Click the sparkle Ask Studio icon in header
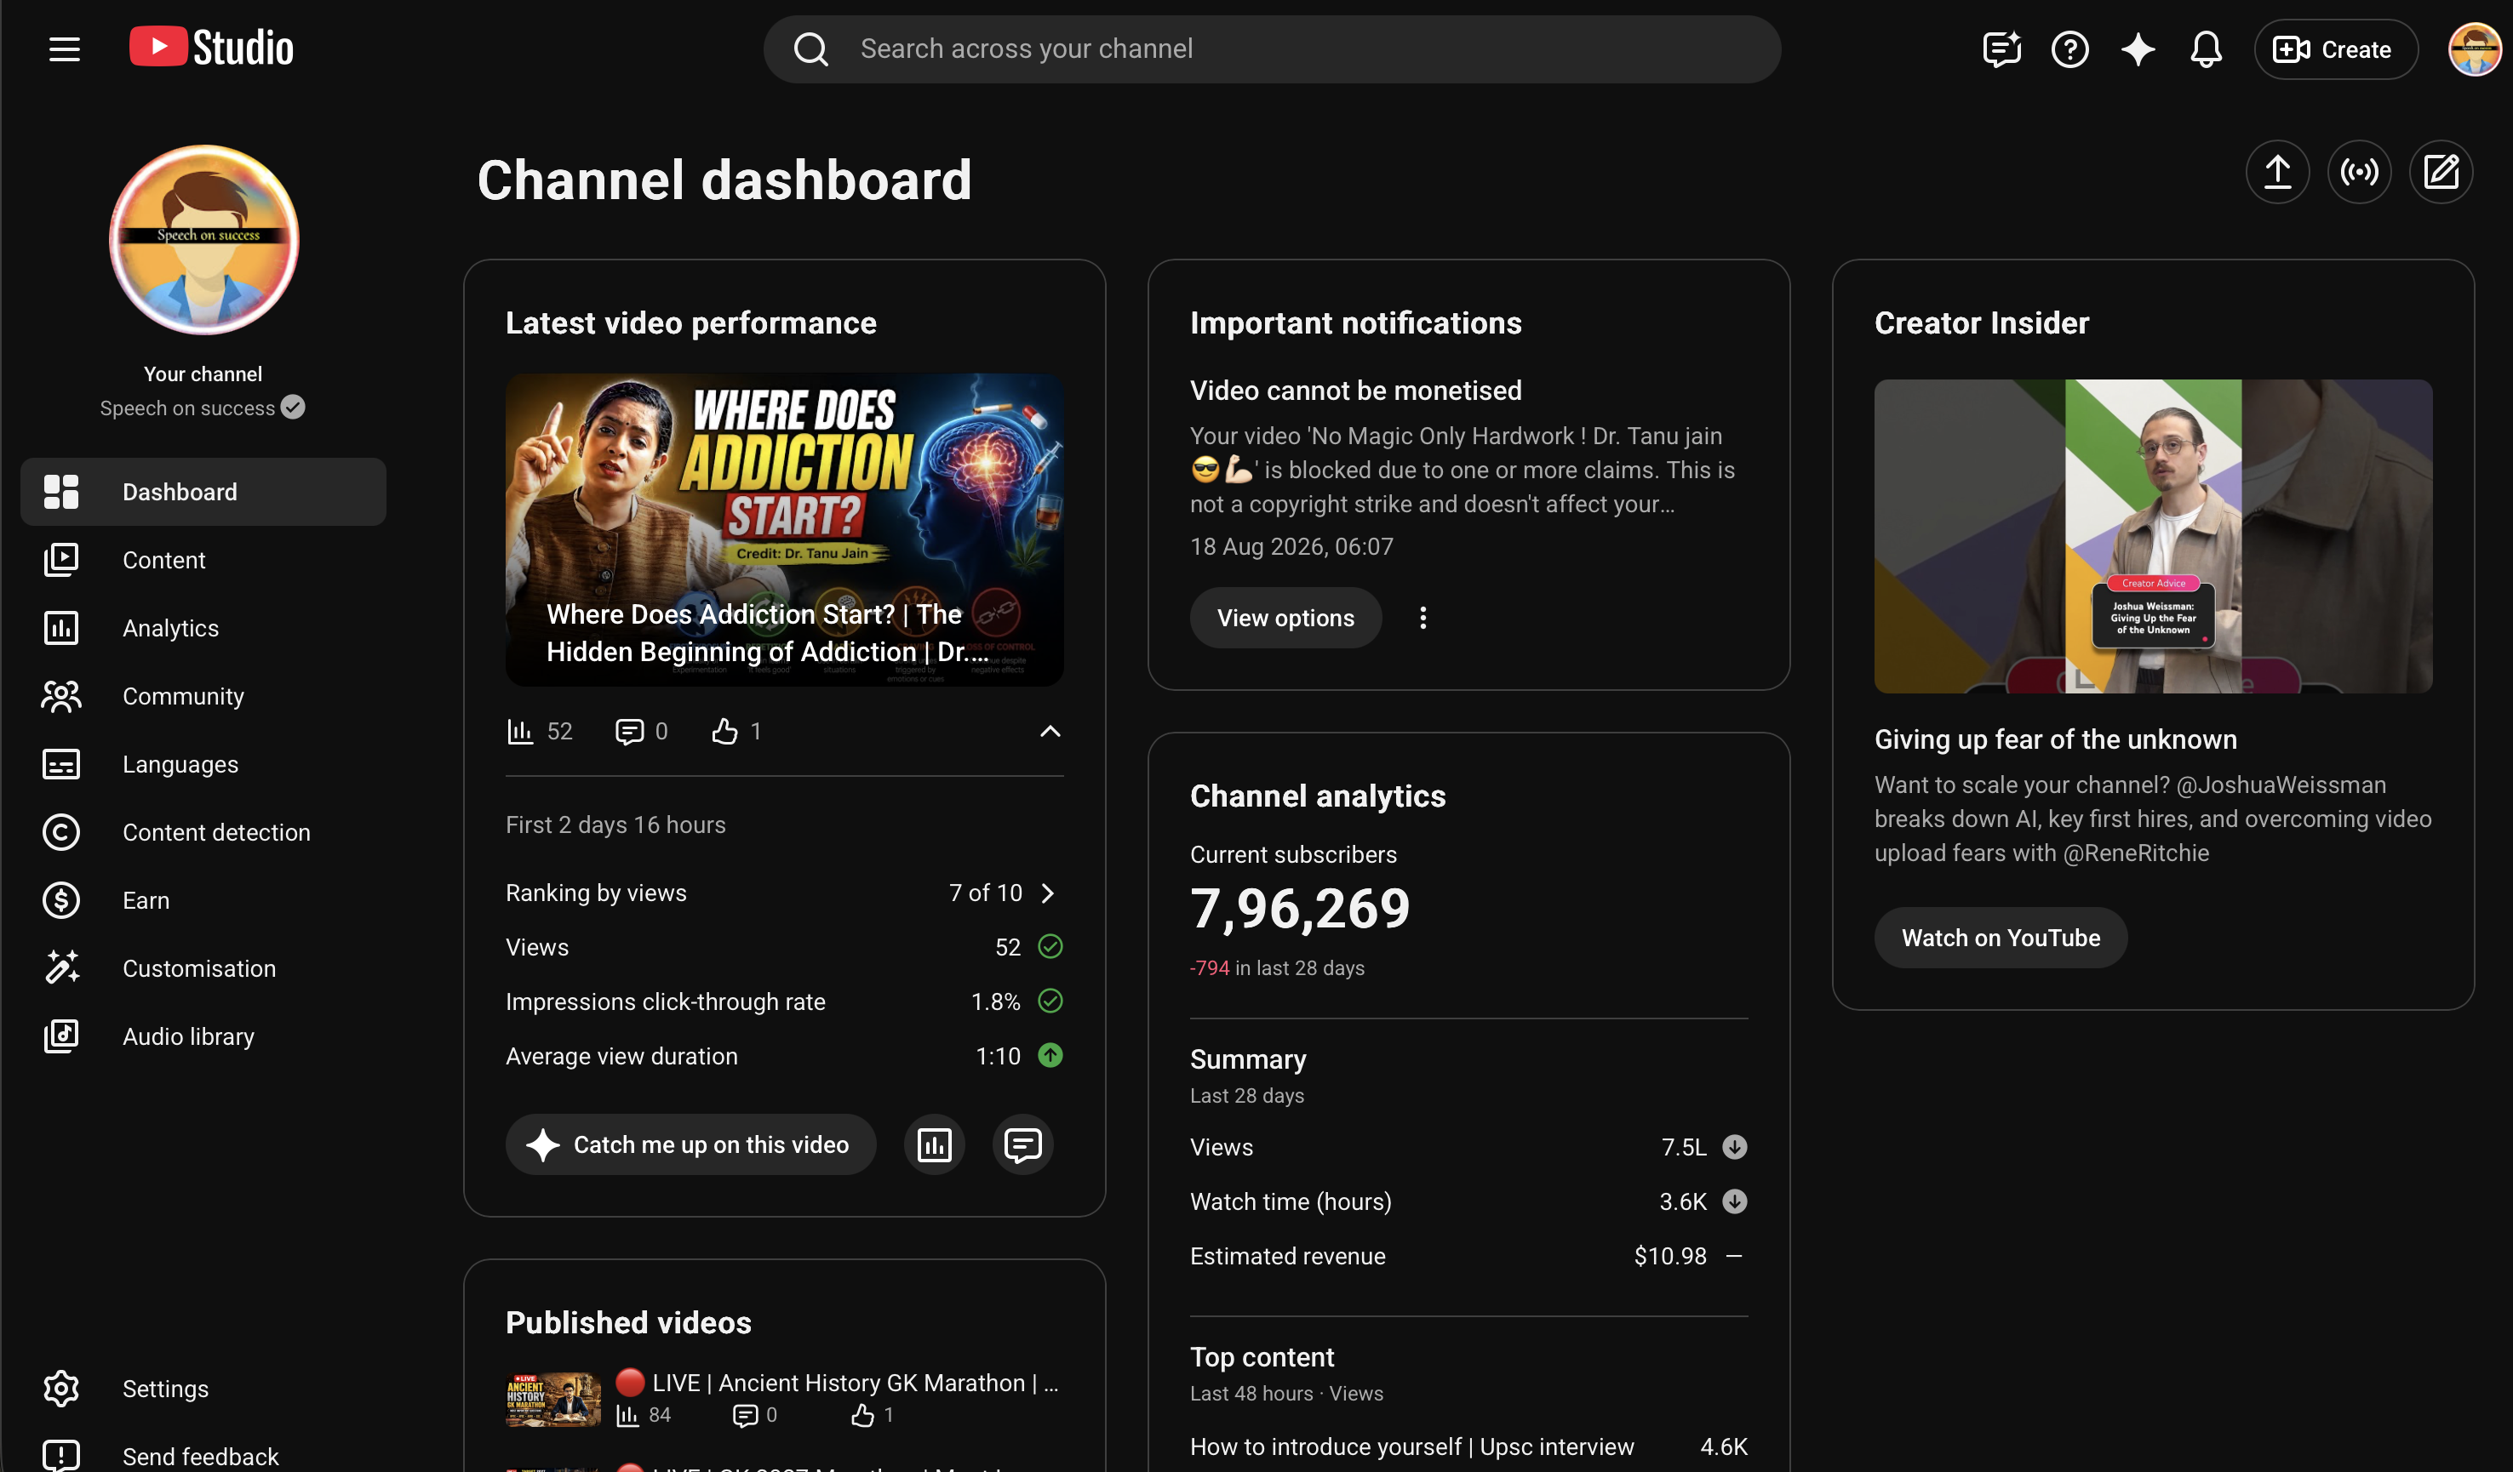The image size is (2513, 1472). pyautogui.click(x=2138, y=48)
